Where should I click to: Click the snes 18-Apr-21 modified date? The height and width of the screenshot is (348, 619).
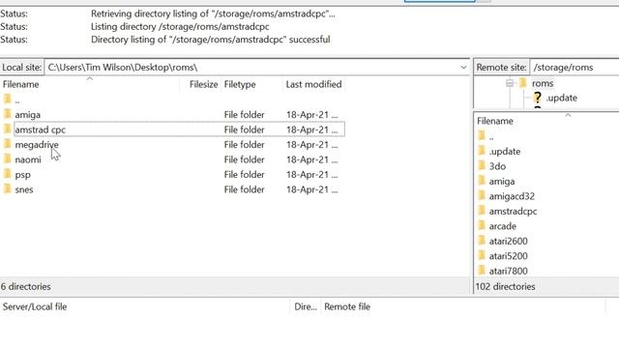point(311,189)
